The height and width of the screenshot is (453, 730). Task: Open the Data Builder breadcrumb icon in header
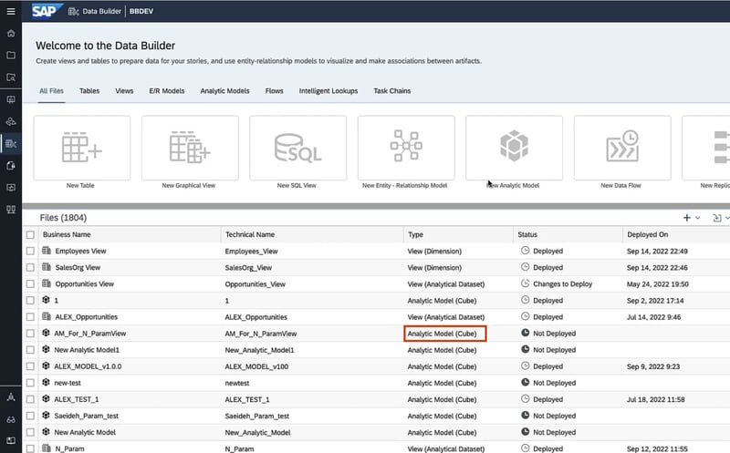coord(73,11)
